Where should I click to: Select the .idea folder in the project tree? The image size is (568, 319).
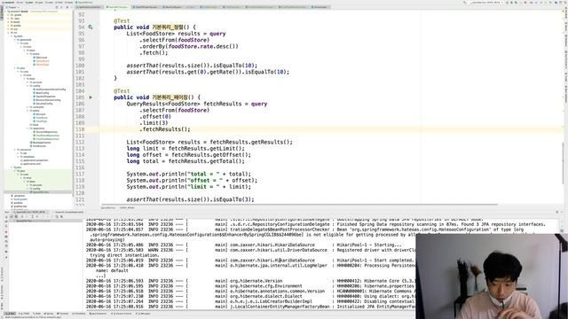[16, 19]
